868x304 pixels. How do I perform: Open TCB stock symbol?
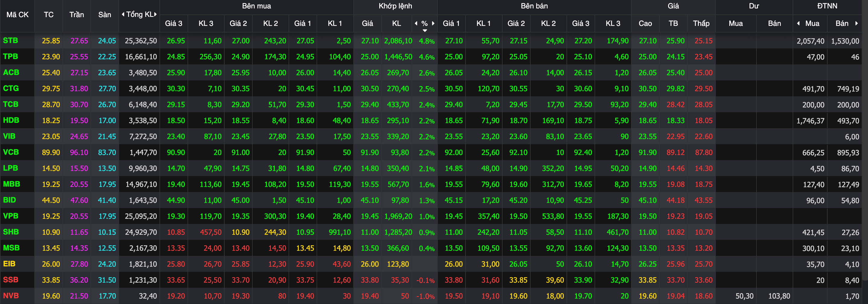click(11, 104)
